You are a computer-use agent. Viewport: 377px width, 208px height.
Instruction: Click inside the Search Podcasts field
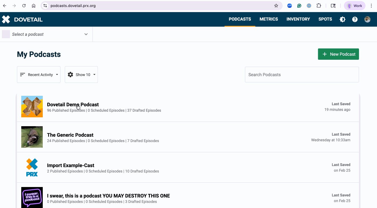pyautogui.click(x=302, y=75)
